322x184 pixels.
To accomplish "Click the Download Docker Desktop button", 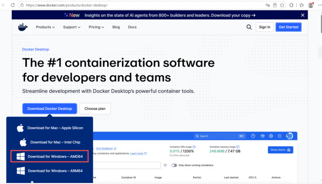I will (x=50, y=108).
